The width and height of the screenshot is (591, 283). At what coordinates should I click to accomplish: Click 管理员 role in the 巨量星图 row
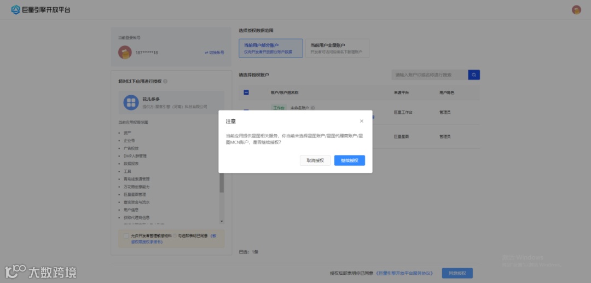(445, 136)
